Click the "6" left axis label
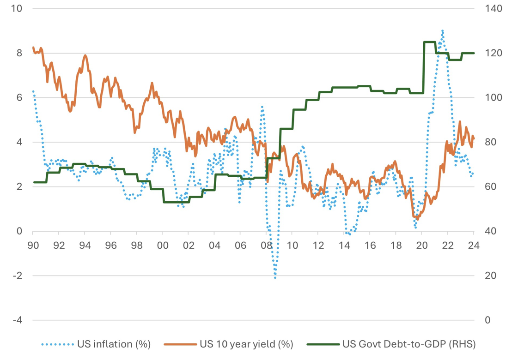This screenshot has height=360, width=512. (21, 98)
